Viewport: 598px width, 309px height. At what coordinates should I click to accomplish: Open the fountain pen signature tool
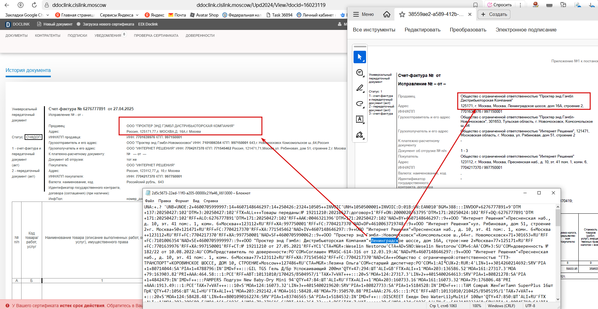pos(359,135)
